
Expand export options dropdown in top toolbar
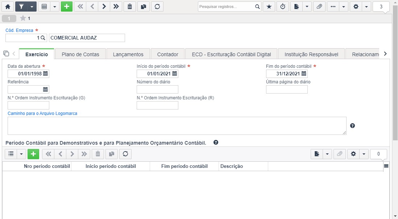tap(307, 7)
